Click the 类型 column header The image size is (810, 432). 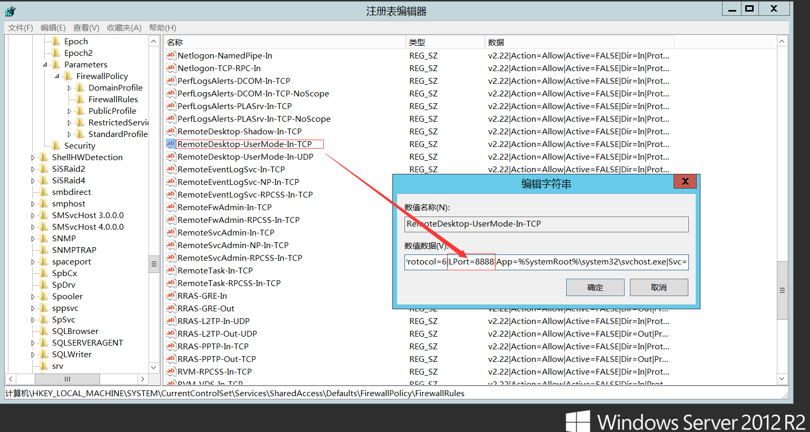tap(445, 42)
